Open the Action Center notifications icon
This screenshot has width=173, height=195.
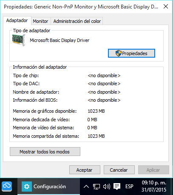click(117, 187)
